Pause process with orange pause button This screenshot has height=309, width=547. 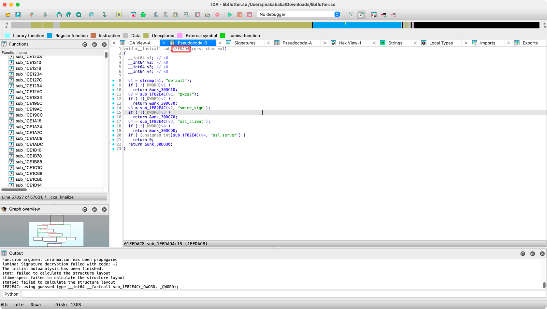pos(240,15)
